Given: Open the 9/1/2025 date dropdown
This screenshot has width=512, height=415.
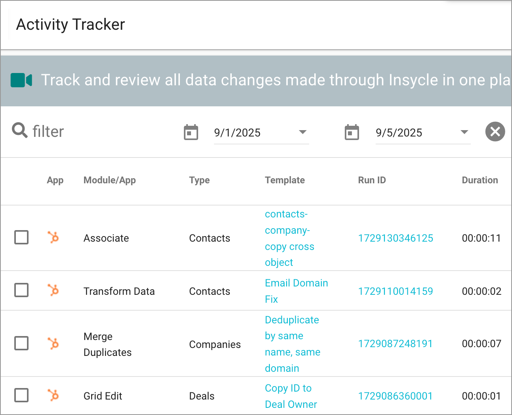Looking at the screenshot, I should [x=303, y=131].
